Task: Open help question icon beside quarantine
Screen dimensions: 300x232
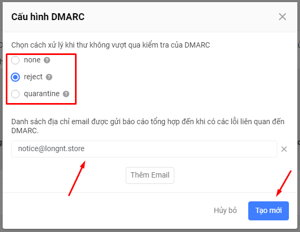Action: (x=66, y=94)
